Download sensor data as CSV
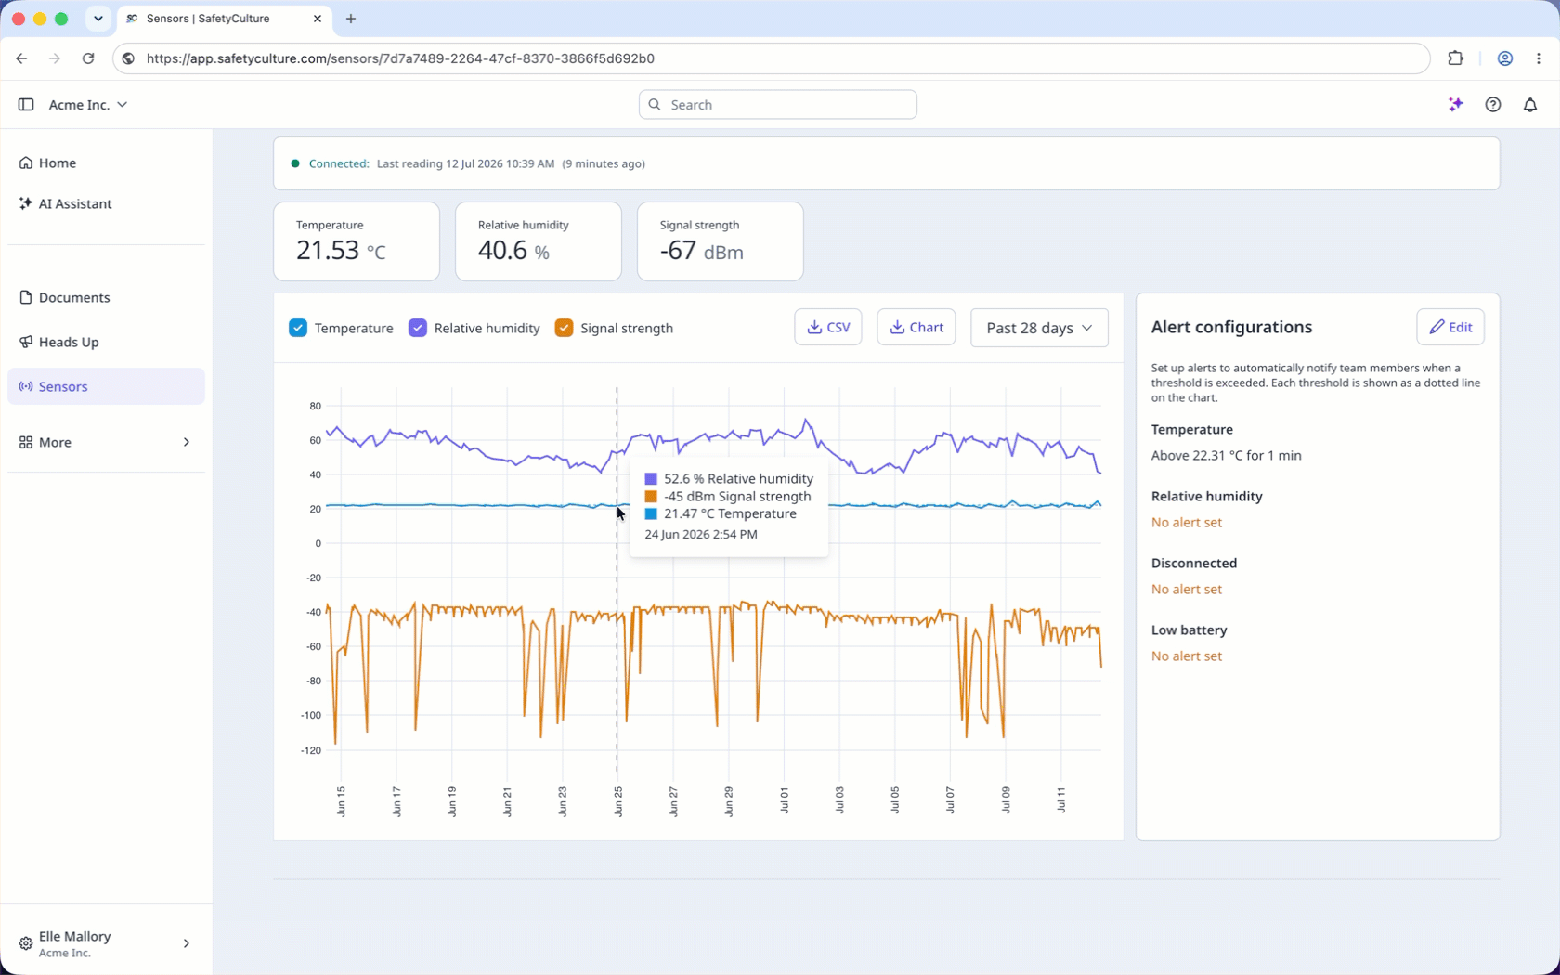Screen dimensions: 1560x975 (828, 327)
